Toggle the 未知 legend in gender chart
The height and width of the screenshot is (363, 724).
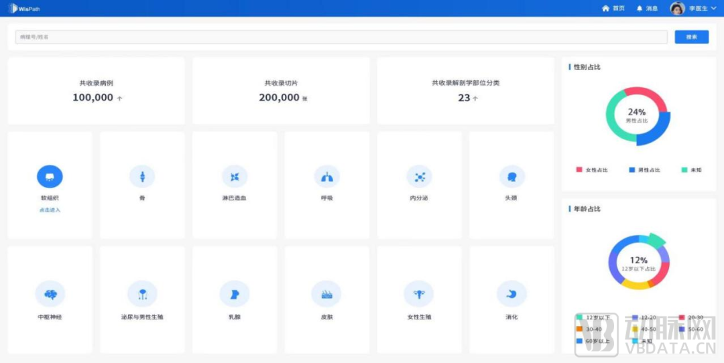coord(691,170)
